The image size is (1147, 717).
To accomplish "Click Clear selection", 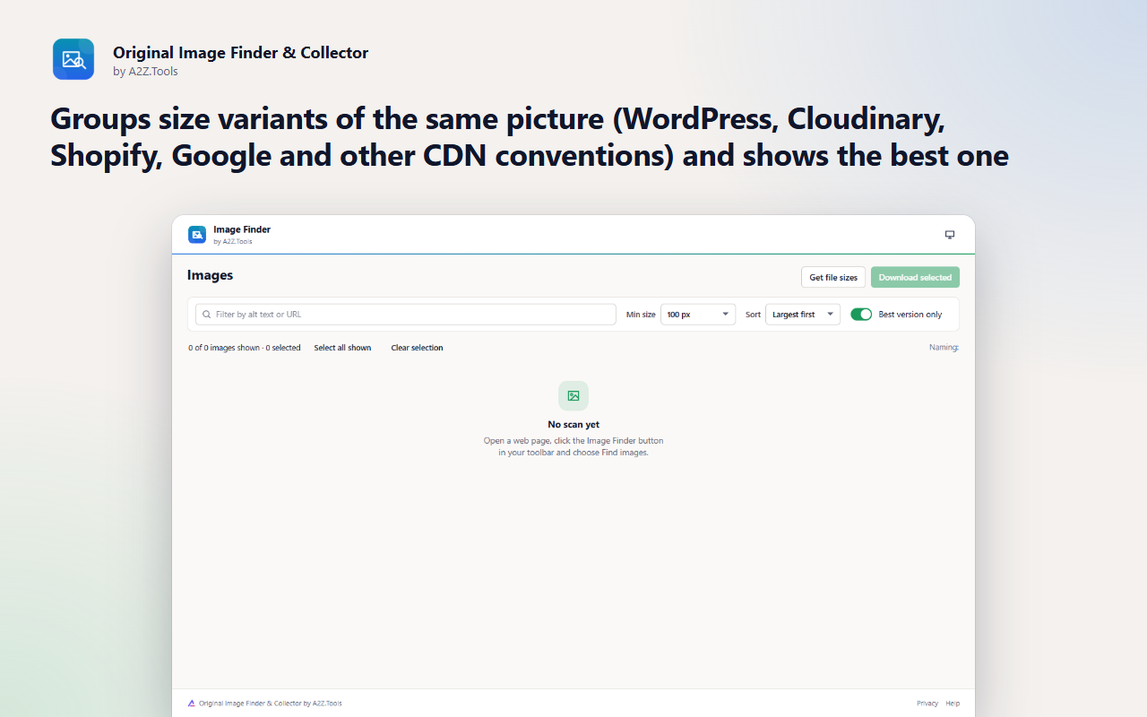I will 417,348.
